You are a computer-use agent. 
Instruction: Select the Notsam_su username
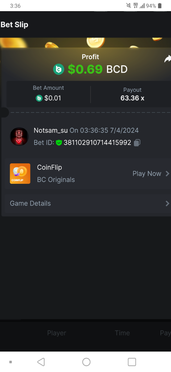tap(51, 131)
